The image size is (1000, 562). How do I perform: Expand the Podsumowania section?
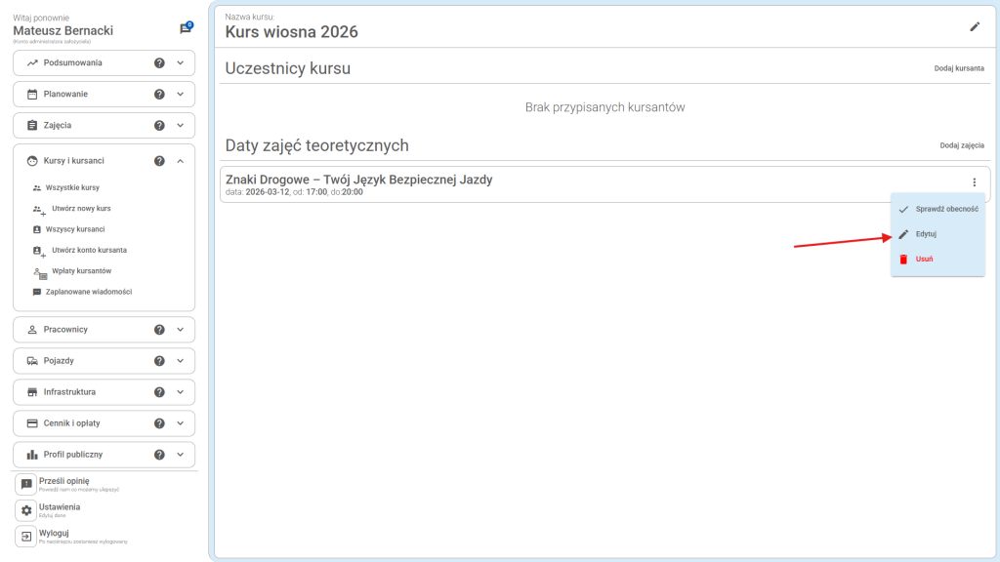click(180, 63)
